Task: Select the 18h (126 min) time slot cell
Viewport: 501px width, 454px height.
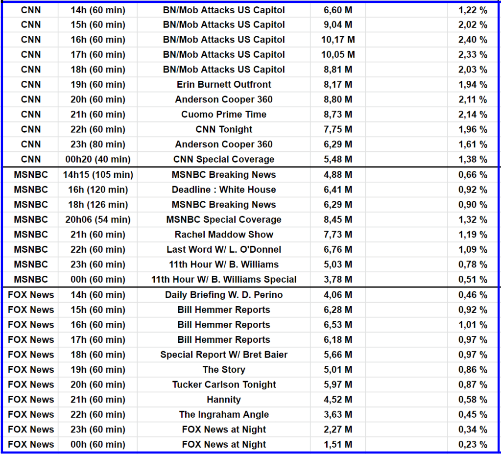Action: (98, 205)
